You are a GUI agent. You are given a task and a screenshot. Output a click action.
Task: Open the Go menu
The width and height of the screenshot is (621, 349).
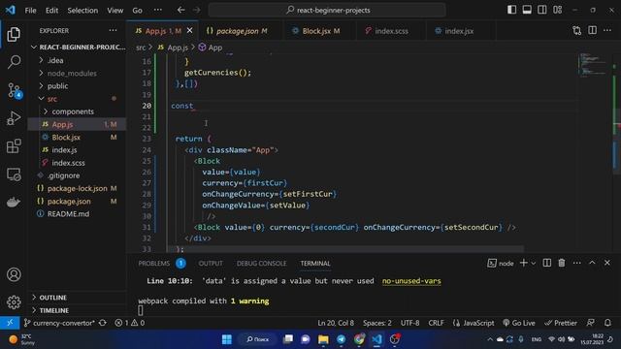coord(137,11)
